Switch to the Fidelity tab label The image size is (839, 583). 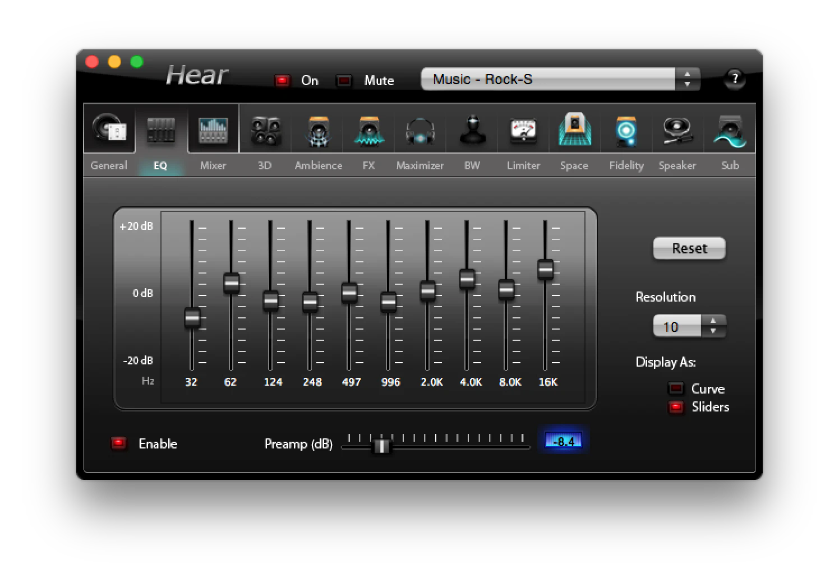click(626, 165)
